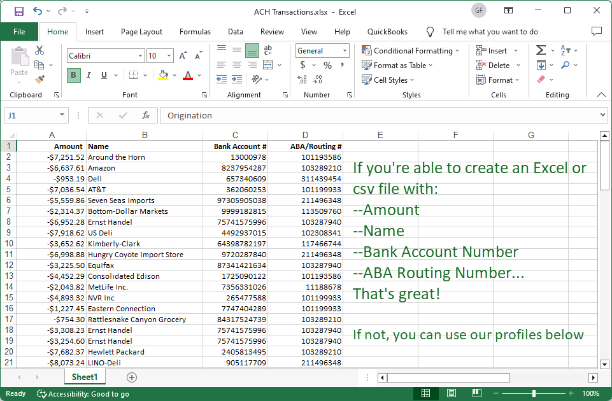The width and height of the screenshot is (612, 401).
Task: Save the workbook with the Save icon
Action: [x=18, y=11]
